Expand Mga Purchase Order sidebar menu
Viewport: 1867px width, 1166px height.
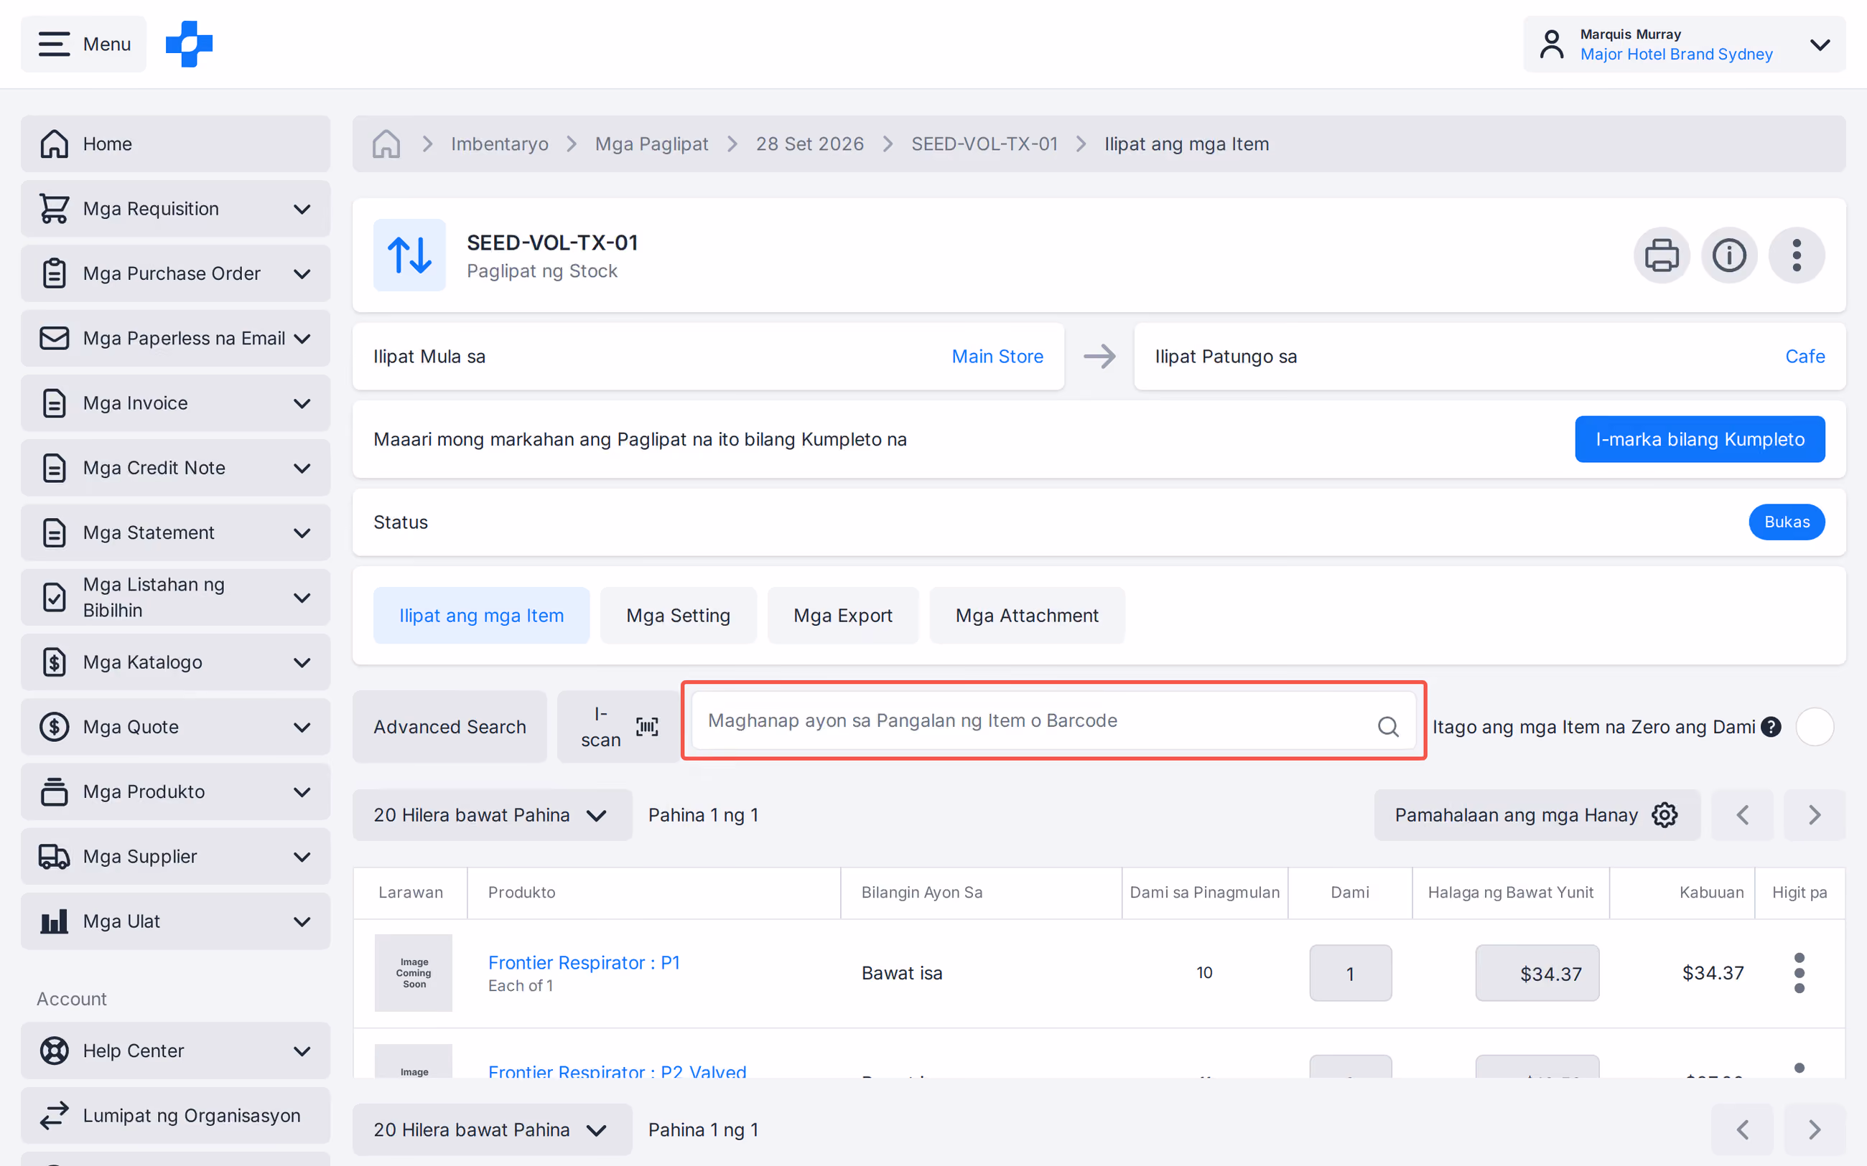175,274
